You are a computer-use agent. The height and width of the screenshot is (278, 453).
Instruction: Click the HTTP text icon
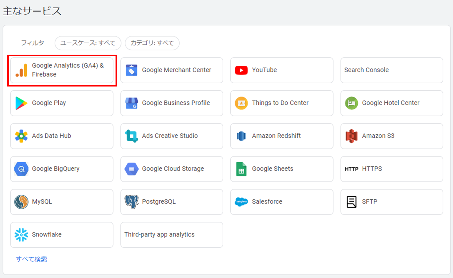pyautogui.click(x=351, y=169)
